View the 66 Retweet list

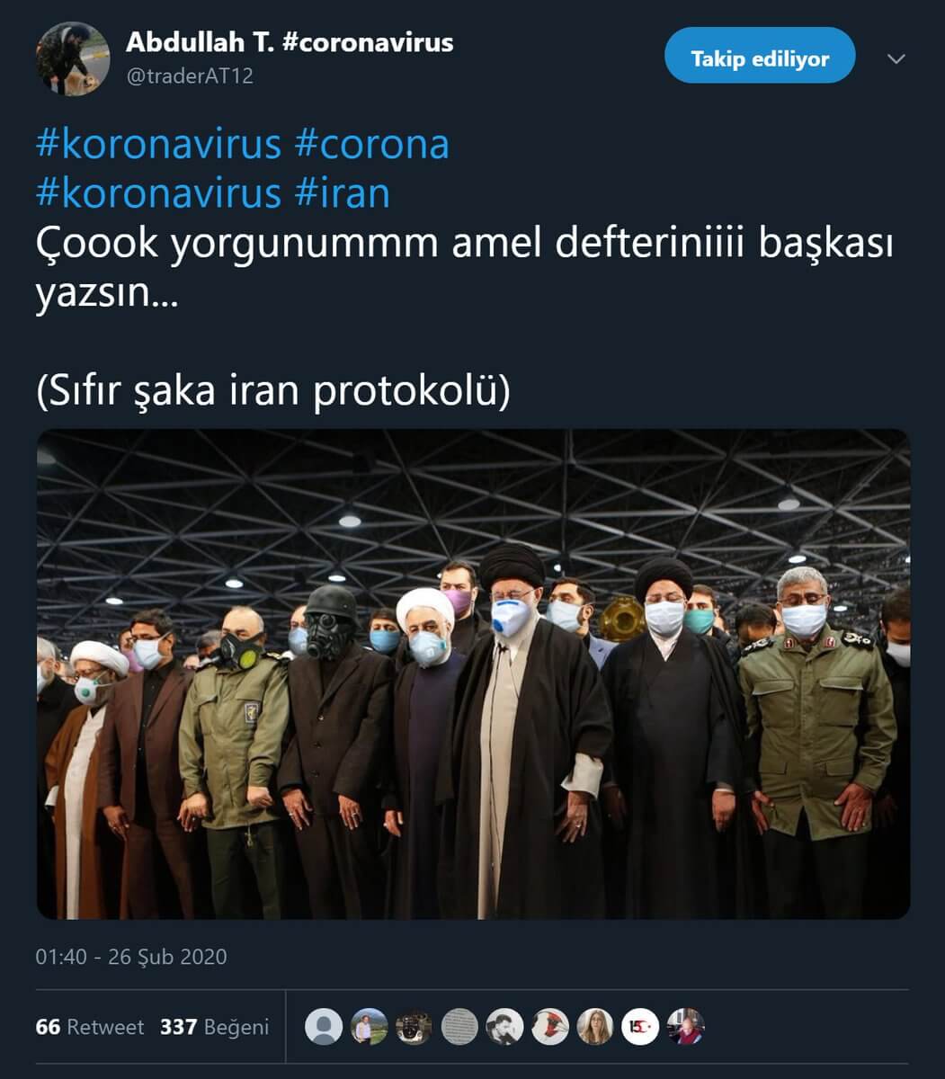pyautogui.click(x=89, y=1027)
